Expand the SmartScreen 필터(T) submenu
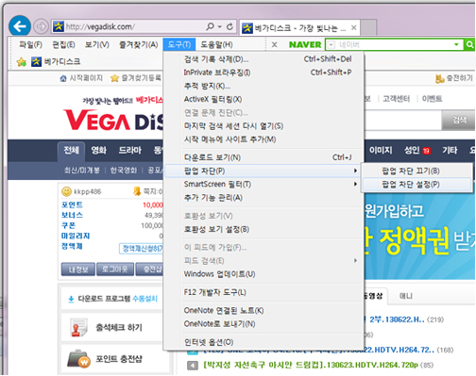Image resolution: width=476 pixels, height=376 pixels. click(x=263, y=184)
